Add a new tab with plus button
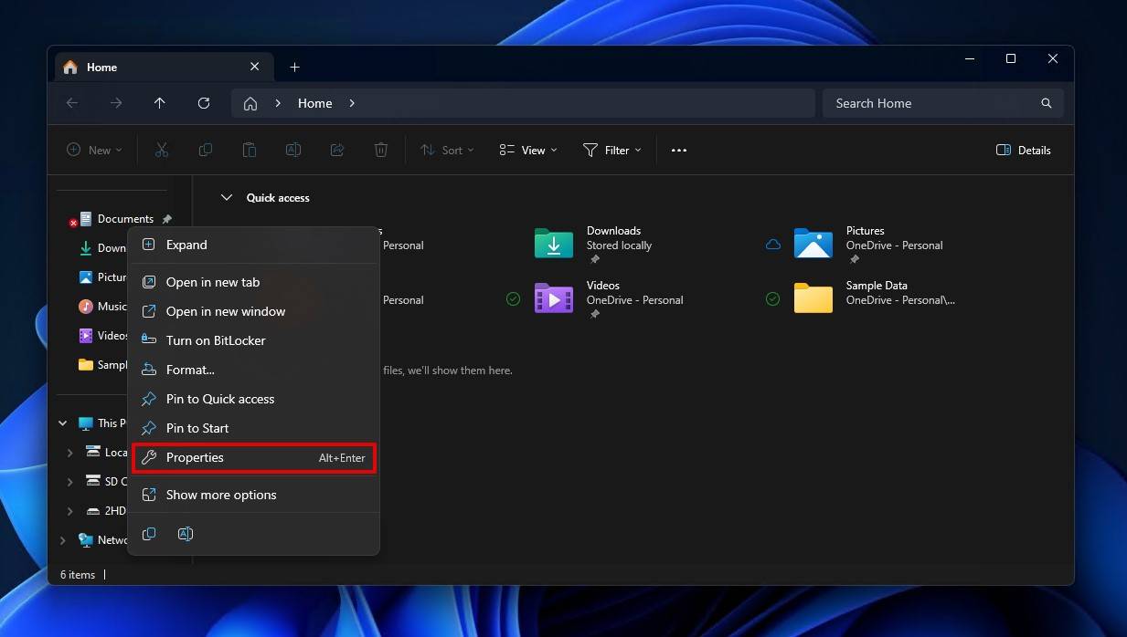The image size is (1127, 637). [x=294, y=68]
